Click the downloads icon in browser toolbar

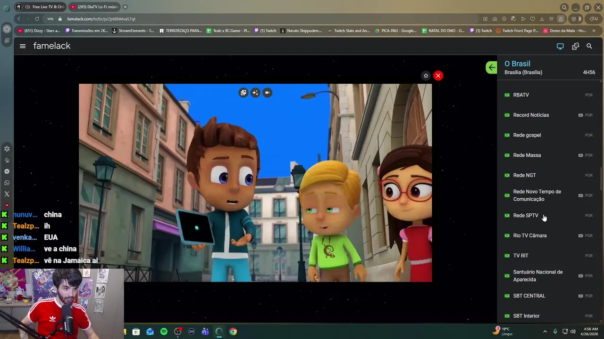[542, 19]
